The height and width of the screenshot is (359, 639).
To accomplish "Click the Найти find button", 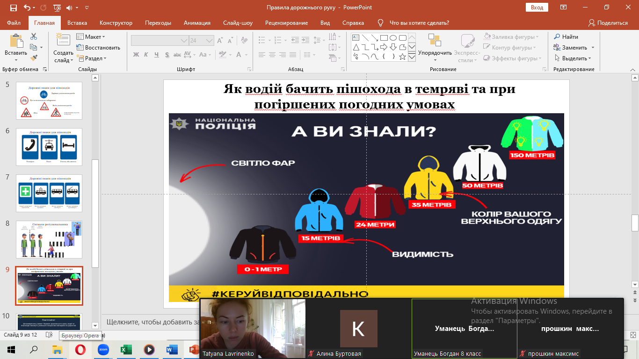I will click(x=566, y=36).
